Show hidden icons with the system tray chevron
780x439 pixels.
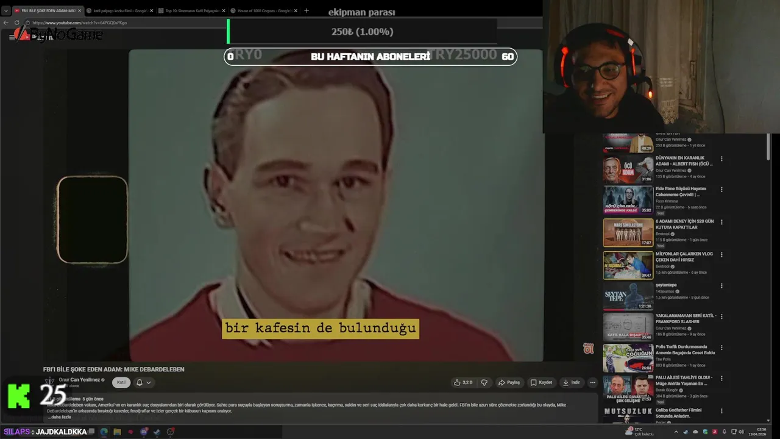coord(676,432)
